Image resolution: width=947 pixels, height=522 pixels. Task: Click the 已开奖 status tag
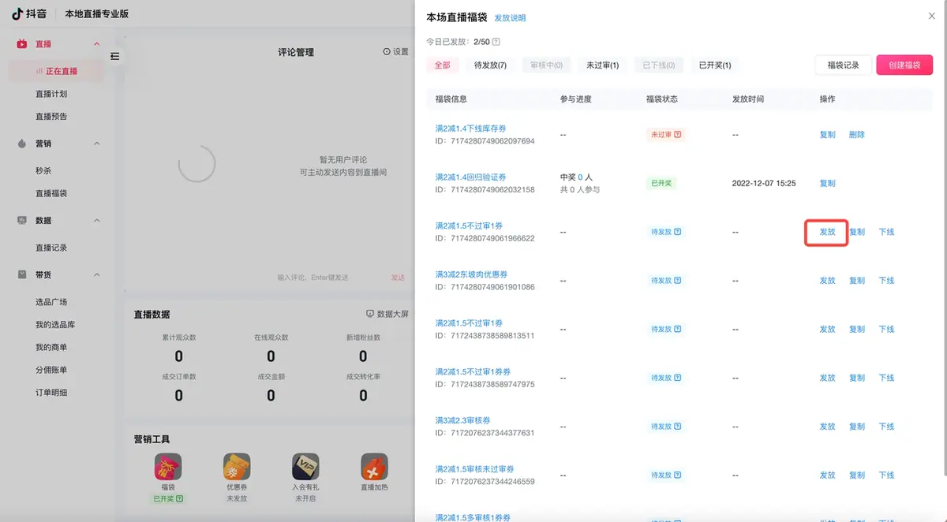[661, 183]
